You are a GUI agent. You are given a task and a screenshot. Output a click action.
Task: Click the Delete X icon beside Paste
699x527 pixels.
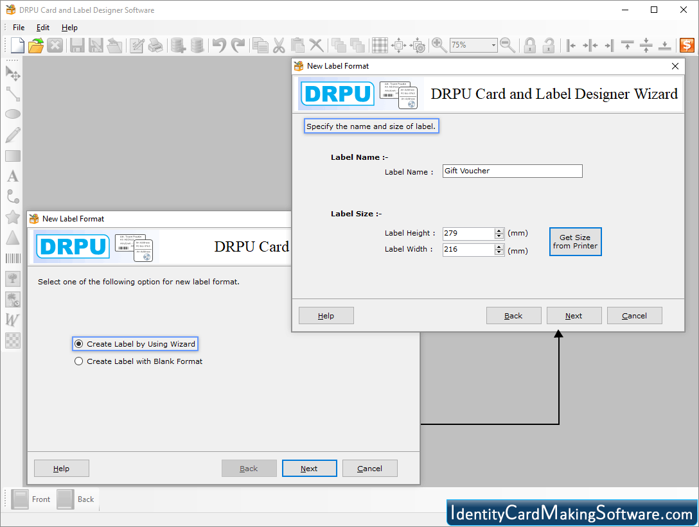[x=316, y=45]
